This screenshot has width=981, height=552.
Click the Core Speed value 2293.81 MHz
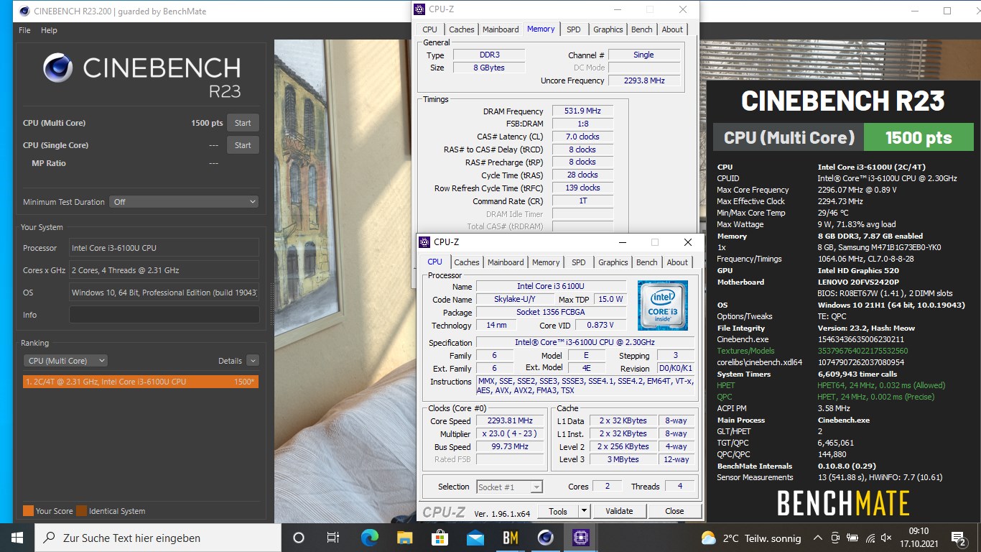click(510, 420)
